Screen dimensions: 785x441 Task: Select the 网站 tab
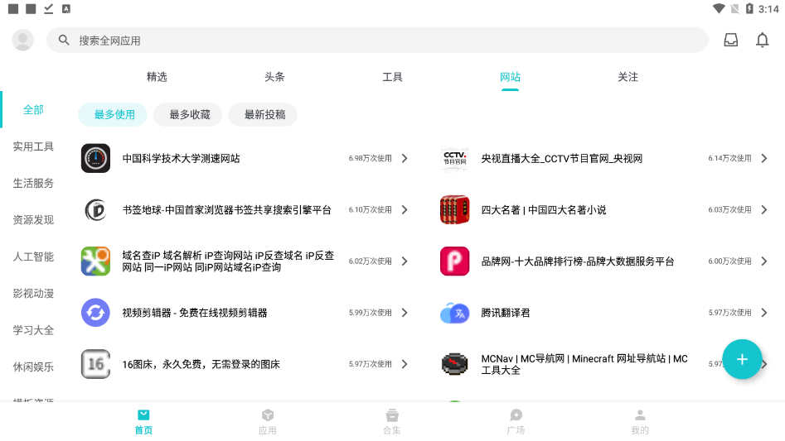pos(510,77)
